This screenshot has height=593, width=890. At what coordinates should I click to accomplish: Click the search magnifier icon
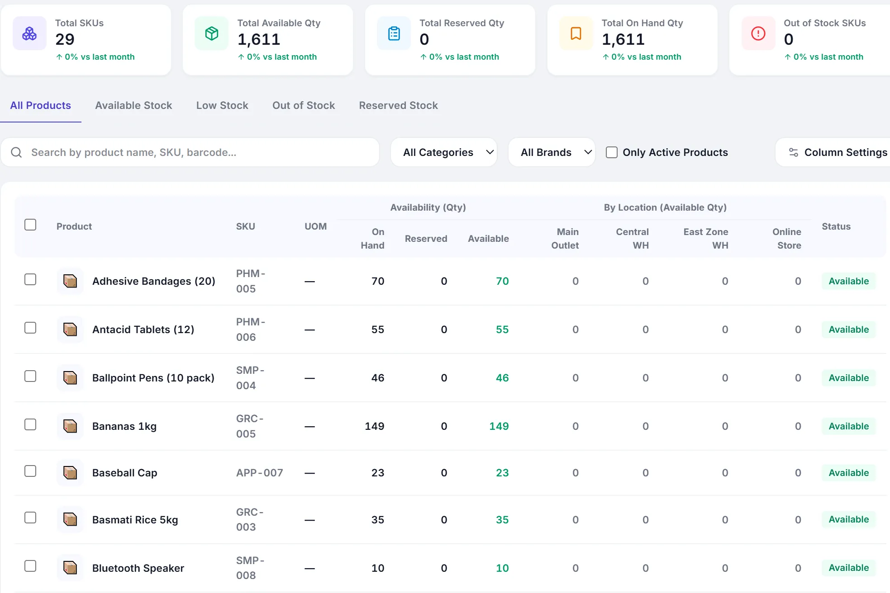pos(16,152)
